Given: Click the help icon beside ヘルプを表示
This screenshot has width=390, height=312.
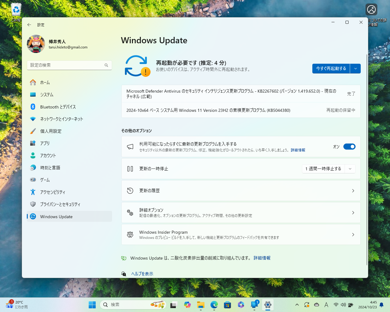Looking at the screenshot, I should 124,274.
